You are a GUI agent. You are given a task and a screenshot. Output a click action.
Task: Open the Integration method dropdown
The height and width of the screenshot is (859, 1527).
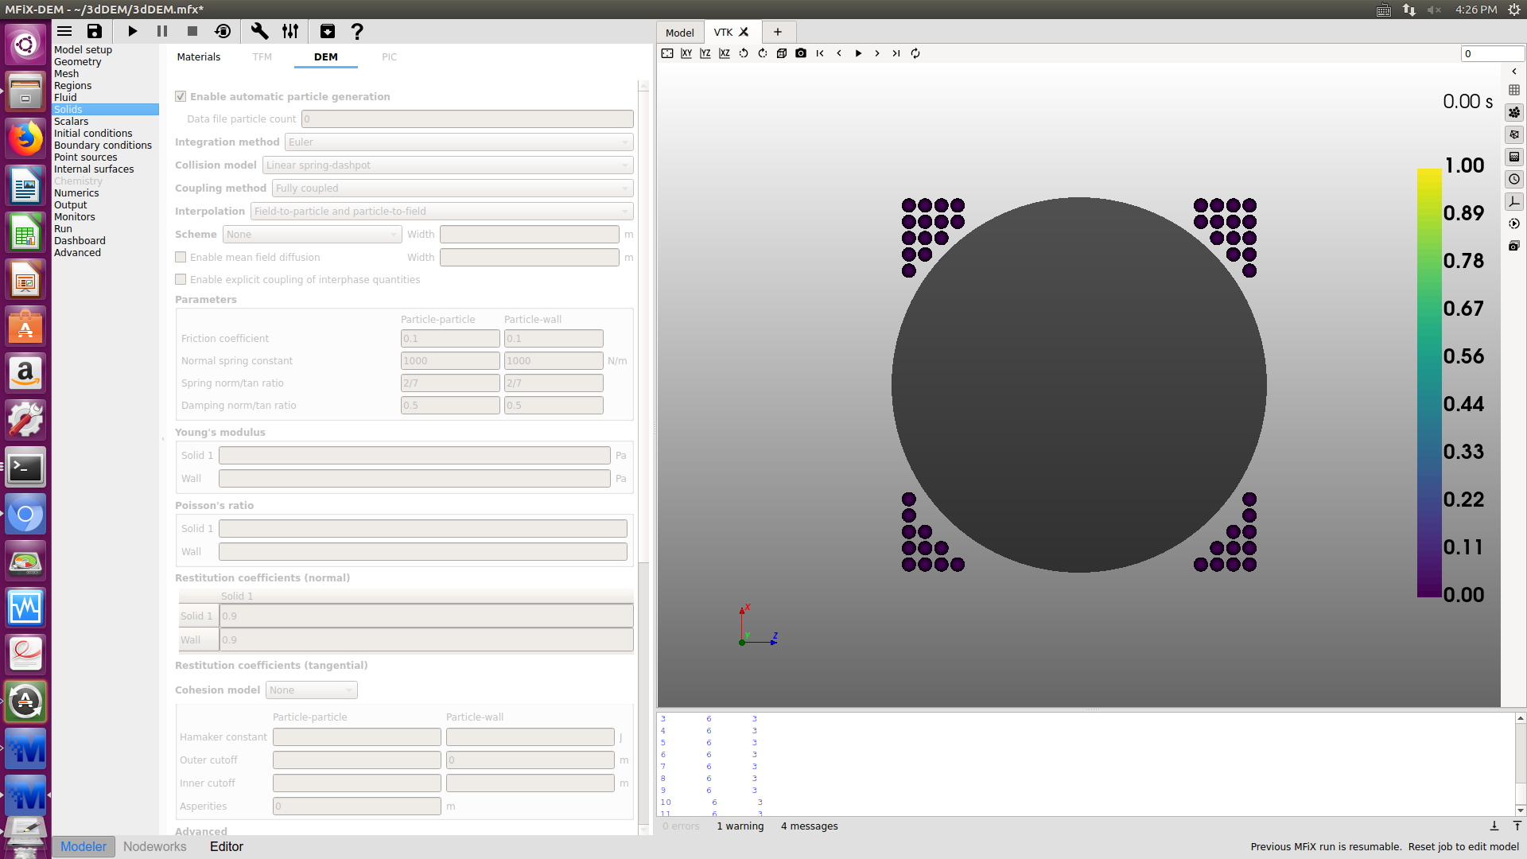point(459,142)
